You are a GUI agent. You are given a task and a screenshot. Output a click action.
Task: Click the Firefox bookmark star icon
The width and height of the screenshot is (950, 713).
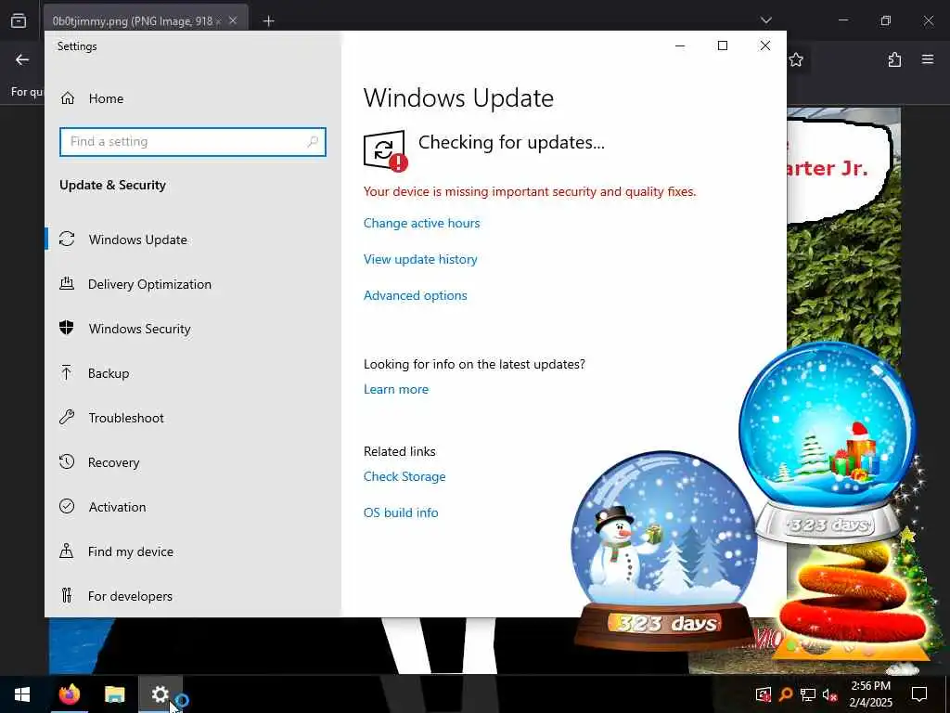tap(796, 59)
